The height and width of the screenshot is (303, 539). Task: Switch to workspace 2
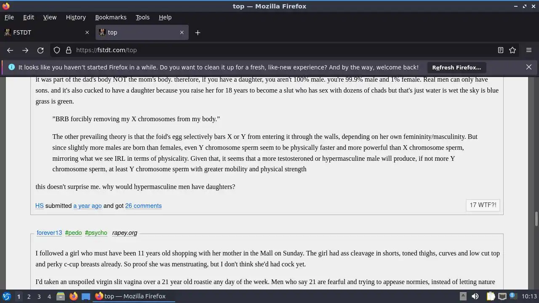pos(29,296)
